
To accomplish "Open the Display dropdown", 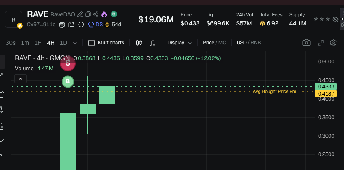I will pyautogui.click(x=180, y=43).
